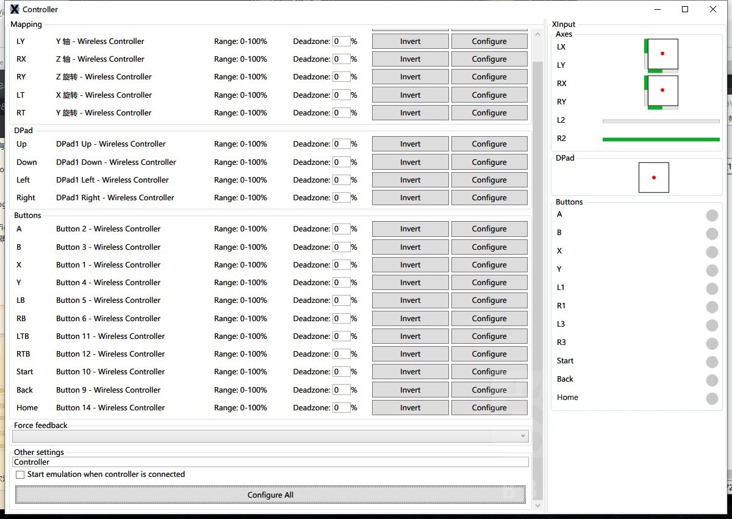The width and height of the screenshot is (732, 519).
Task: Click the Y button indicator circle in XInput
Action: tap(712, 270)
